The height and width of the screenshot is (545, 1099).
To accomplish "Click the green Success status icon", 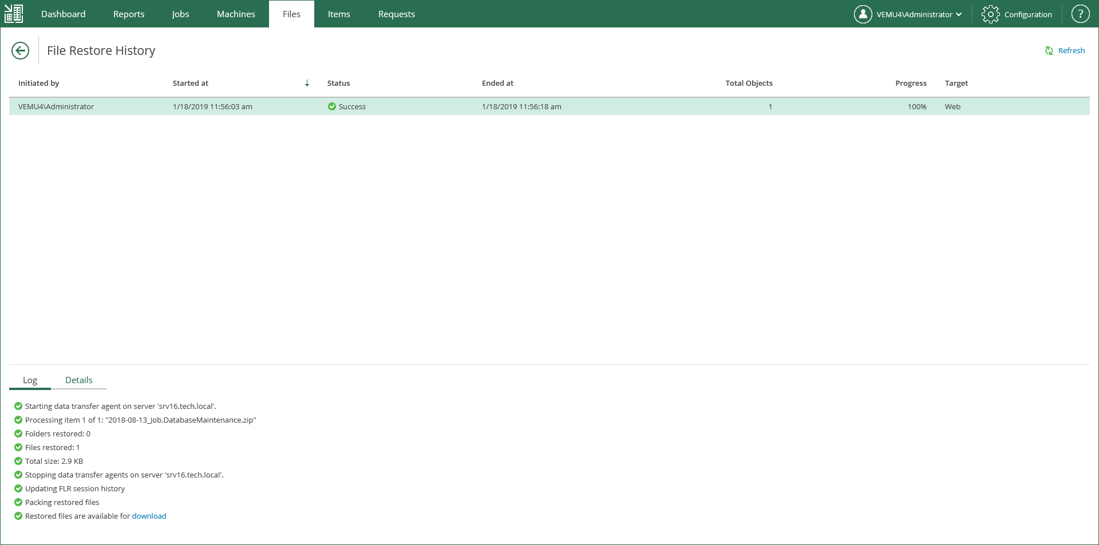I will coord(331,106).
